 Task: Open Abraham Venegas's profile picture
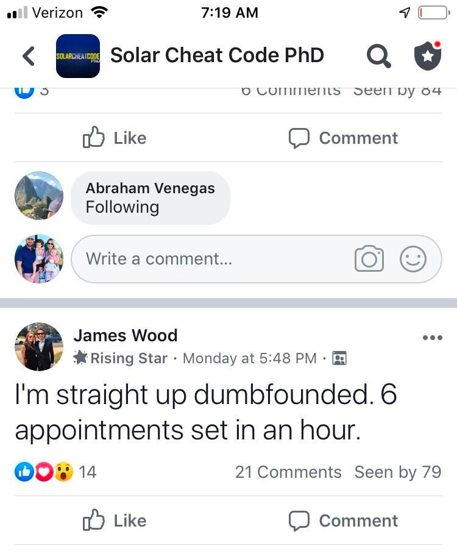click(x=39, y=196)
